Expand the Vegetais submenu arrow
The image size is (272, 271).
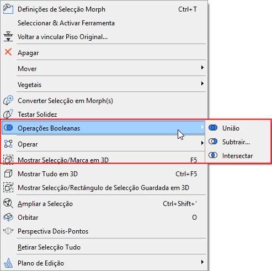(x=202, y=84)
